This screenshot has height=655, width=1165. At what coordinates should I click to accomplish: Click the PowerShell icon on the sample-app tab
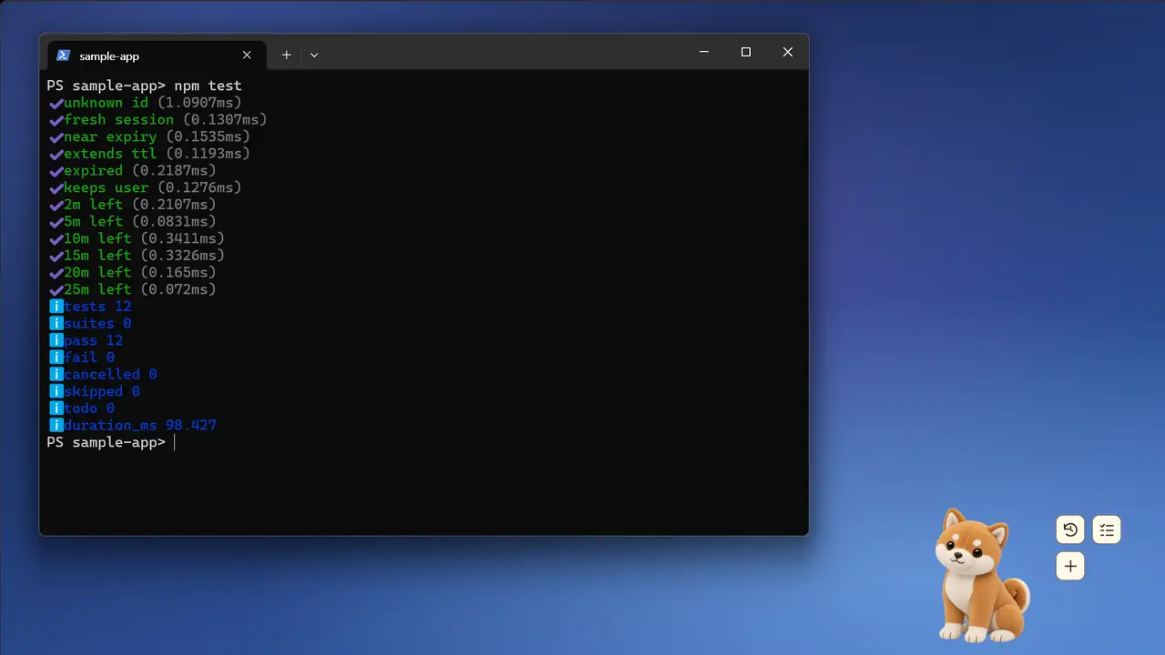[x=63, y=55]
